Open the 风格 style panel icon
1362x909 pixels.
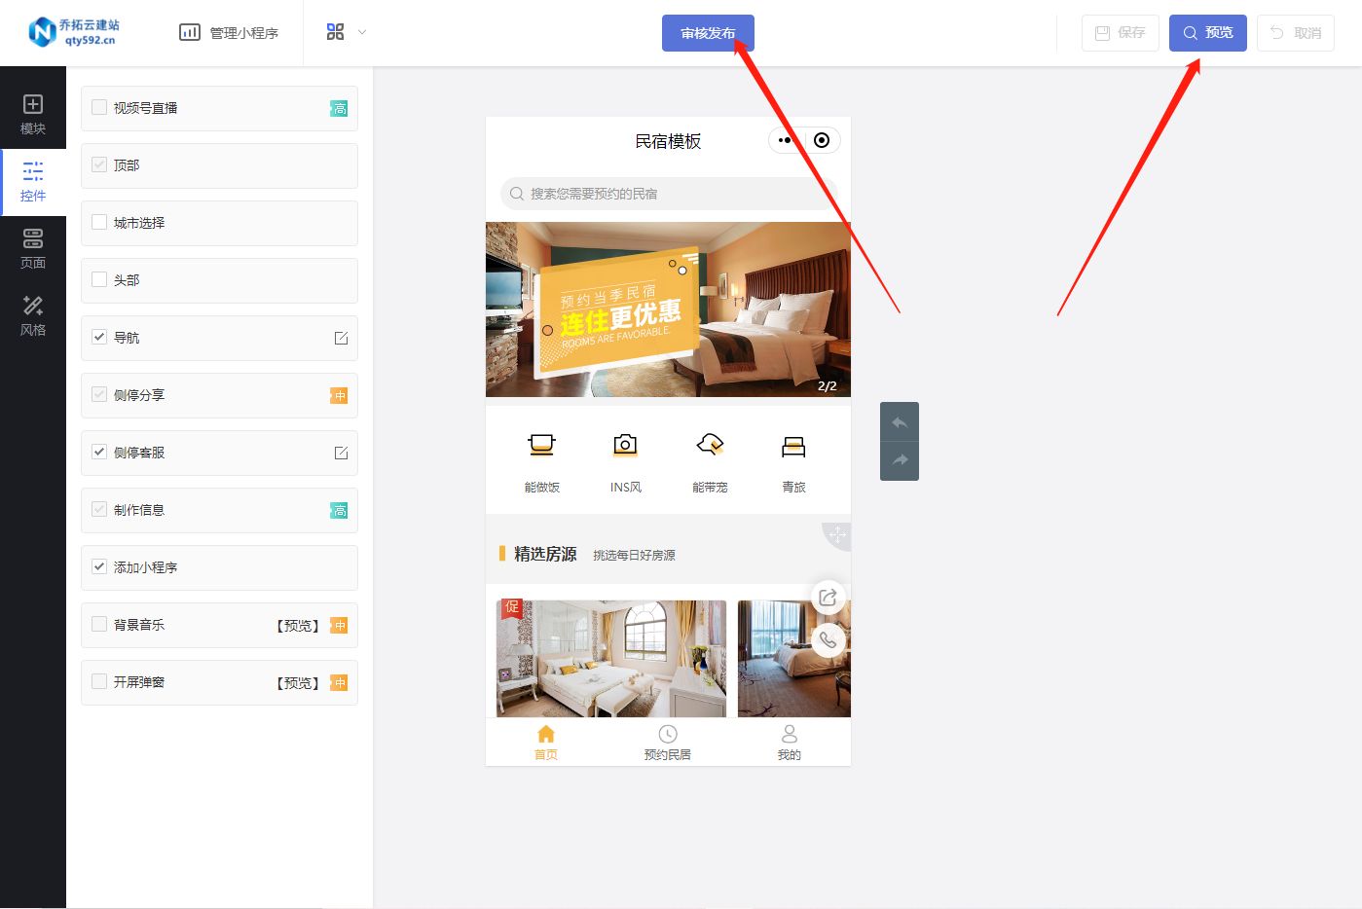32,314
